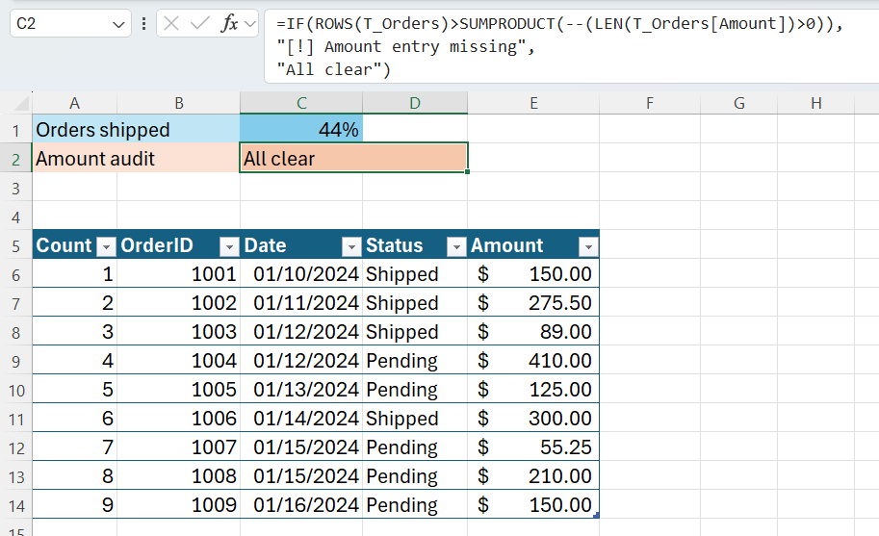Select column D header
This screenshot has height=536, width=879.
[x=415, y=103]
